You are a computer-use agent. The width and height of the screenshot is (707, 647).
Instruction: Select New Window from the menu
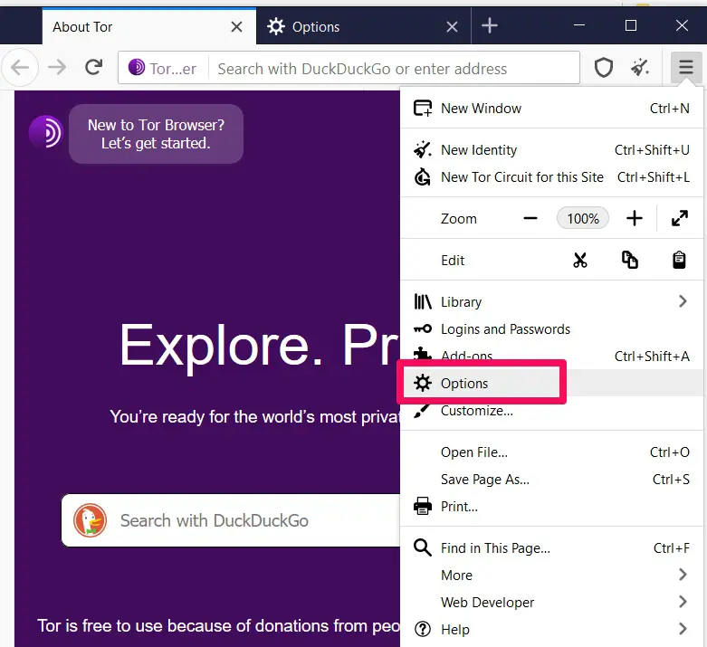click(x=551, y=109)
